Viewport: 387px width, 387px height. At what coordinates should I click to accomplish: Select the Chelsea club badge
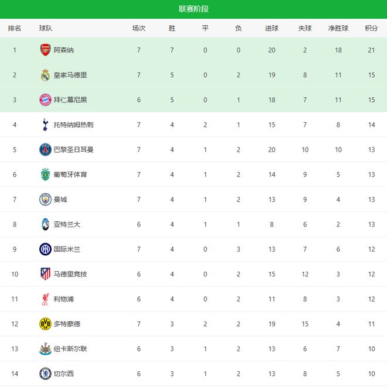click(x=45, y=374)
